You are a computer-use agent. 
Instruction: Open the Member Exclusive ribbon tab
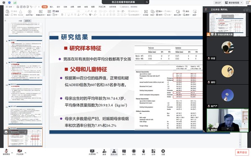(x=113, y=7)
